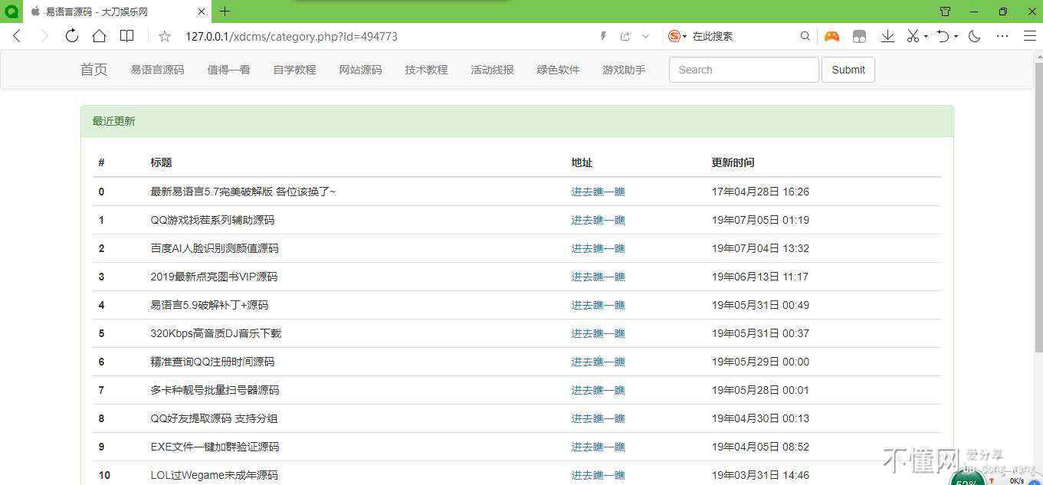Open 进去瞧一瞧 link for 320Kbps高音质DJ音乐下载
The height and width of the screenshot is (485, 1043).
click(598, 333)
